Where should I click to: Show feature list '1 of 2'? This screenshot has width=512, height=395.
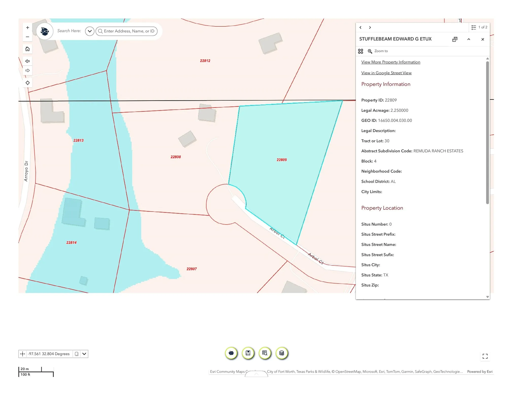[x=479, y=27]
